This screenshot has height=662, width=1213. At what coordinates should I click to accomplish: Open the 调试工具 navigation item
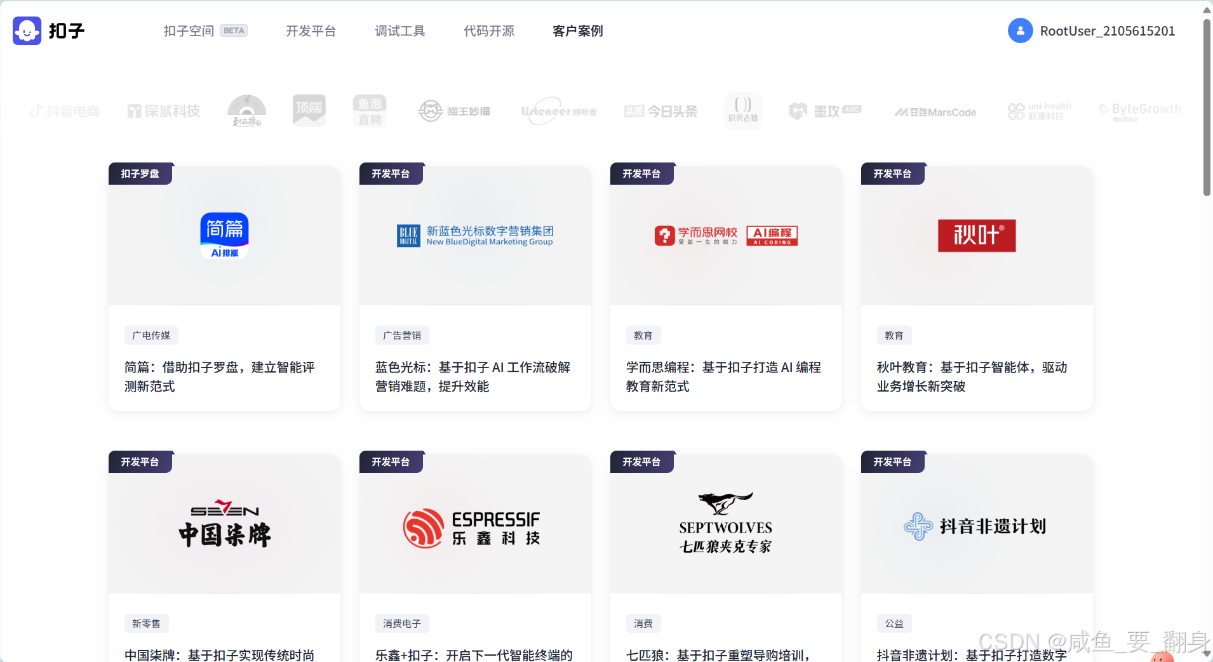399,30
